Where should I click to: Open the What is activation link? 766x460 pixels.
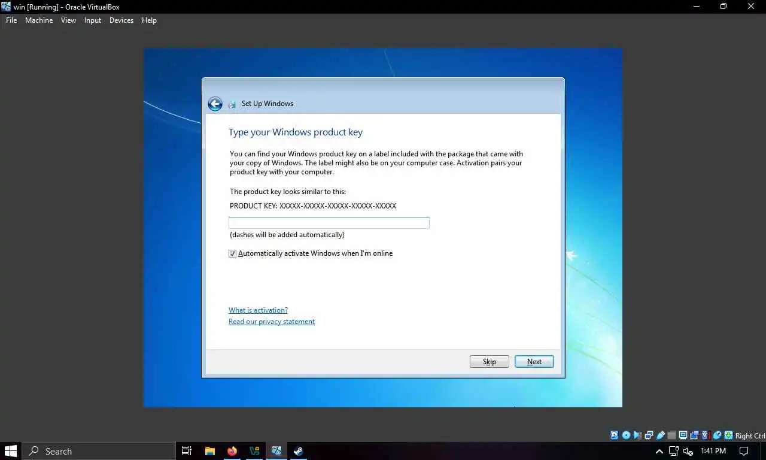tap(258, 310)
